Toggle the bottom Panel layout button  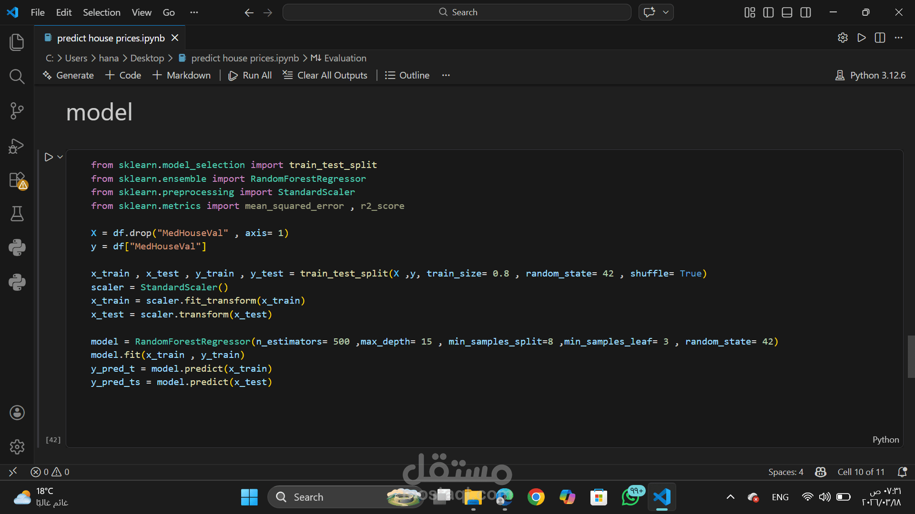[x=787, y=12]
